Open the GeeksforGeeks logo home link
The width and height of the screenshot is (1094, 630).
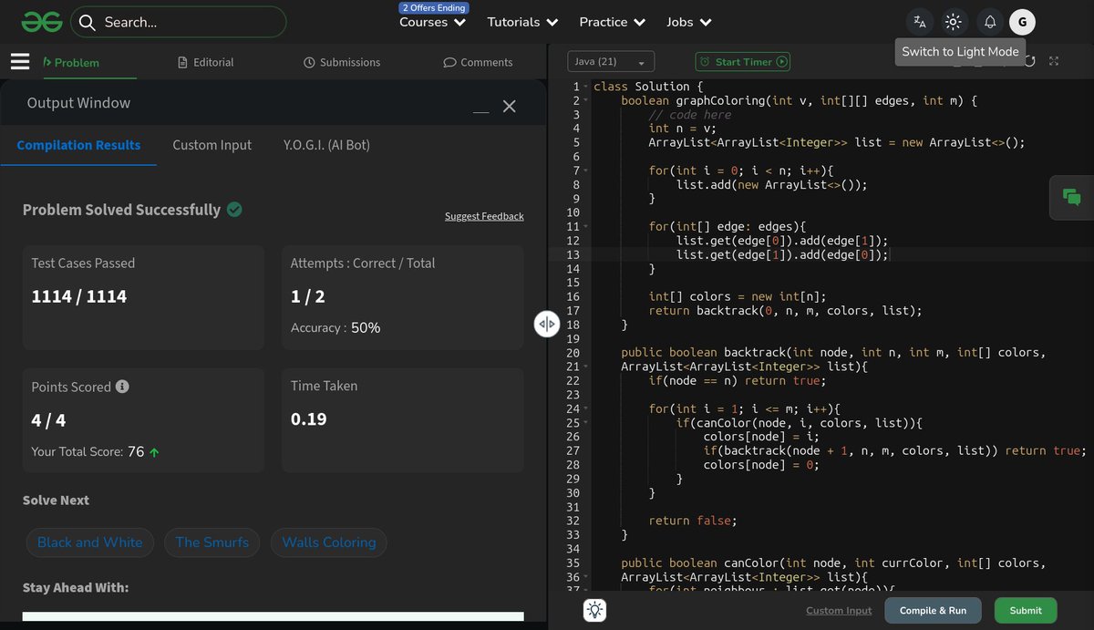pyautogui.click(x=42, y=22)
